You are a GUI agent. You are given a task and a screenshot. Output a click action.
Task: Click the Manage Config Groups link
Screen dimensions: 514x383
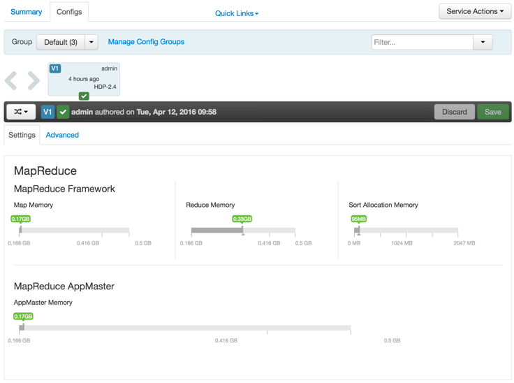146,42
